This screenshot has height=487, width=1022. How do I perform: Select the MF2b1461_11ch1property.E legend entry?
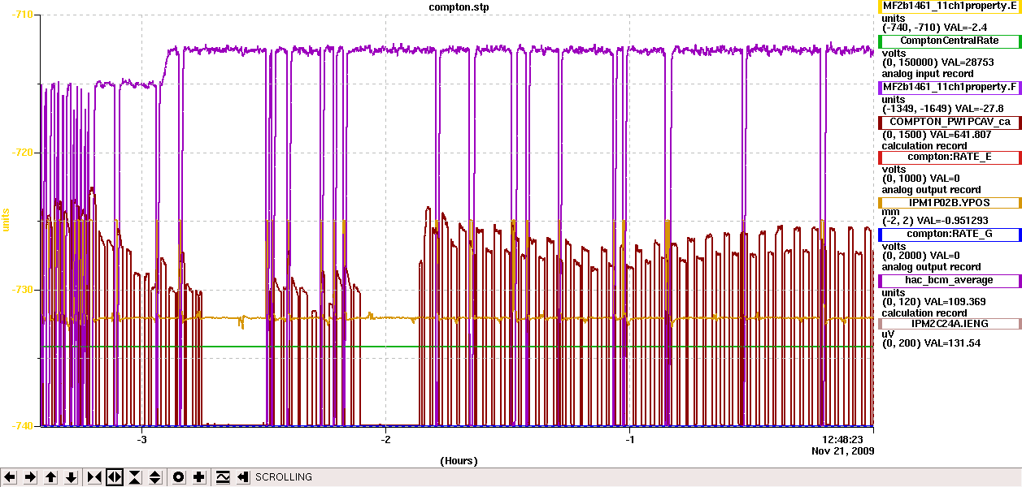(949, 6)
